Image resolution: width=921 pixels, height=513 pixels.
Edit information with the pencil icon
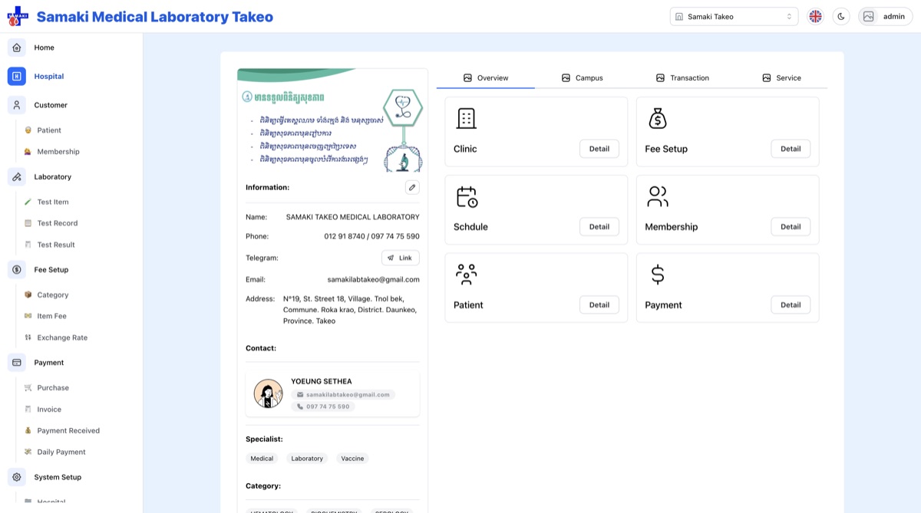[412, 187]
